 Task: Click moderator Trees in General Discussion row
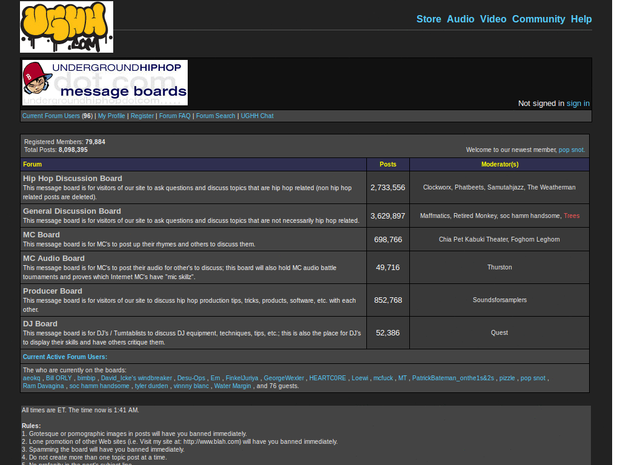[572, 216]
